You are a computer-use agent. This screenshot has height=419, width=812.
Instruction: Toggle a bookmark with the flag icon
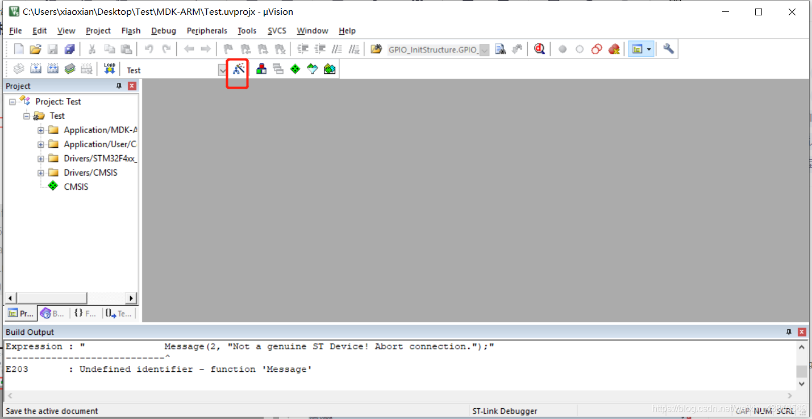tap(228, 49)
